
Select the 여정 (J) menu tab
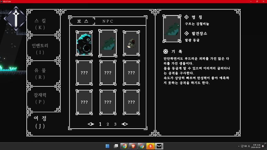point(40,122)
